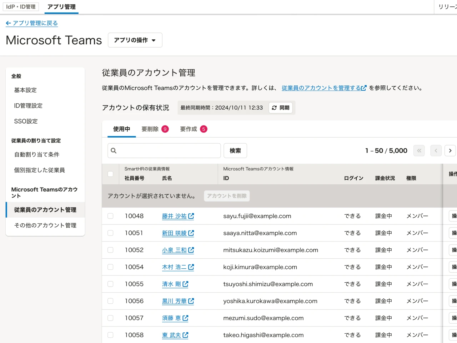The width and height of the screenshot is (457, 343).
Task: Click the アカウントを削除 button
Action: coord(227,196)
